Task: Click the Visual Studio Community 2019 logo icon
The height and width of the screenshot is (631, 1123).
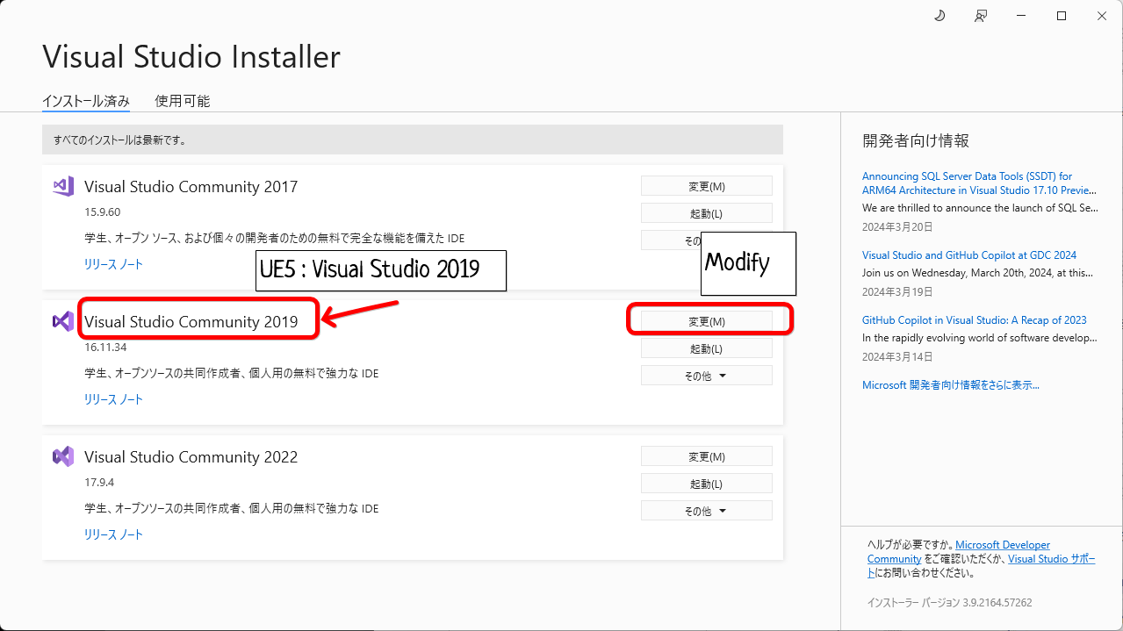Action: [63, 321]
